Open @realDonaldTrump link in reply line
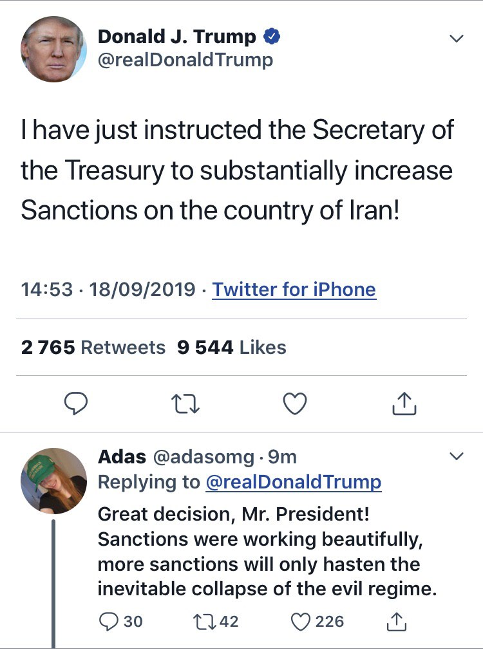 point(293,481)
